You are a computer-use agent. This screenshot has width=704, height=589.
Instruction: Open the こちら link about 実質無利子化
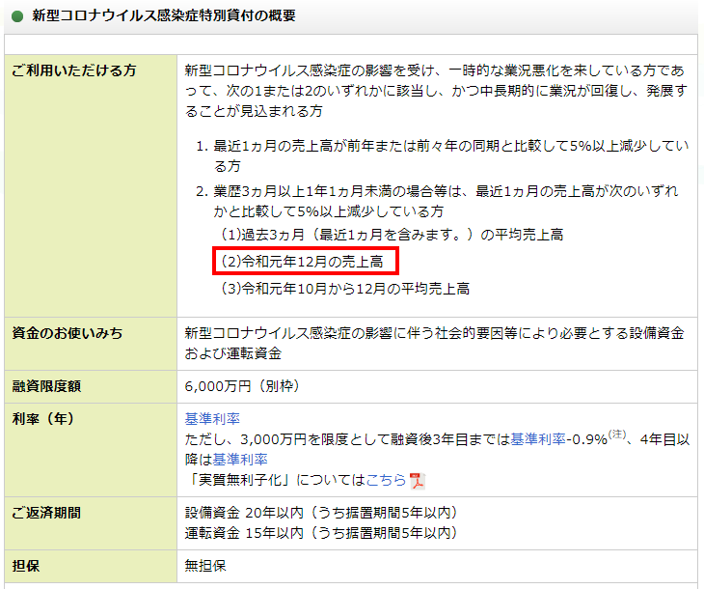coord(386,480)
